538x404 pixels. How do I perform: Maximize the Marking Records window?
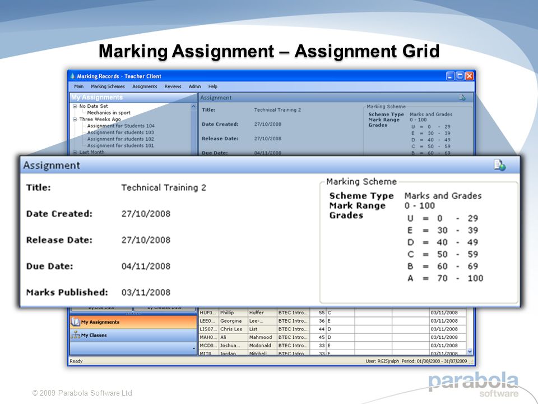460,76
